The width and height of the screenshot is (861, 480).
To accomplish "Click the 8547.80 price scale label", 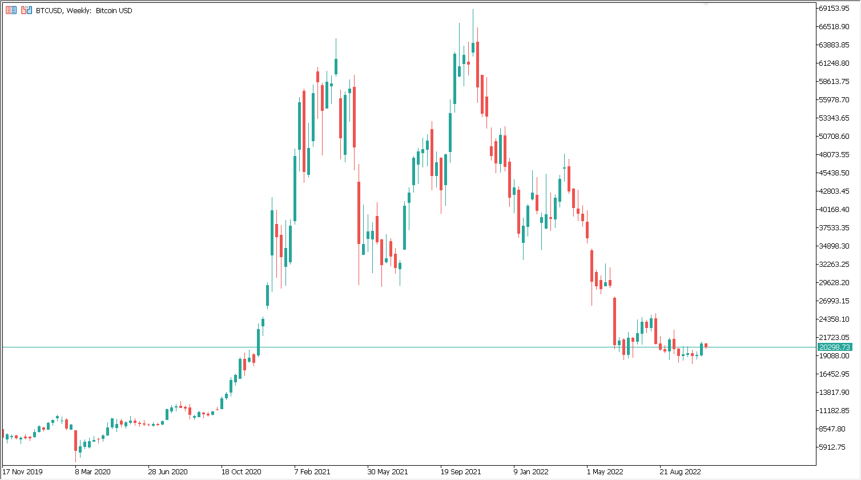I will 832,429.
